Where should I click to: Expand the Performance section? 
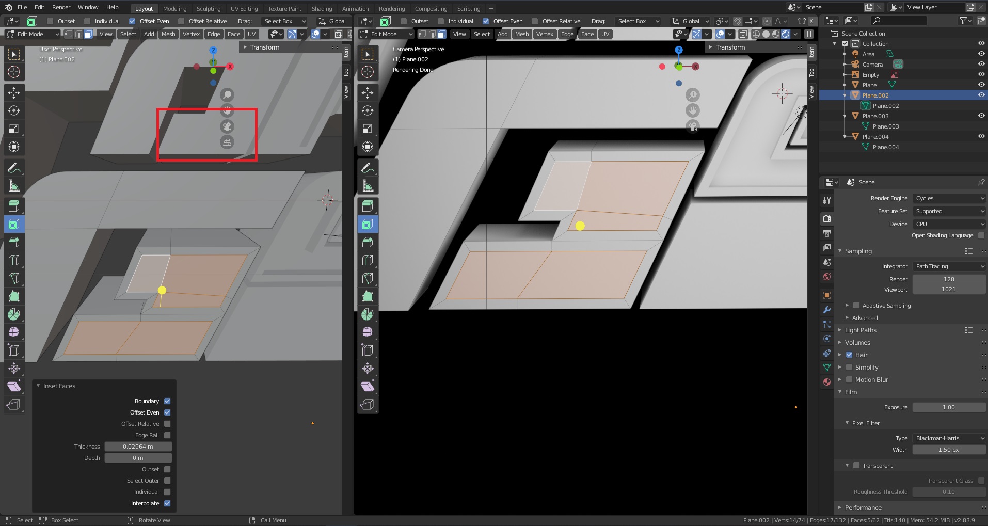(863, 508)
